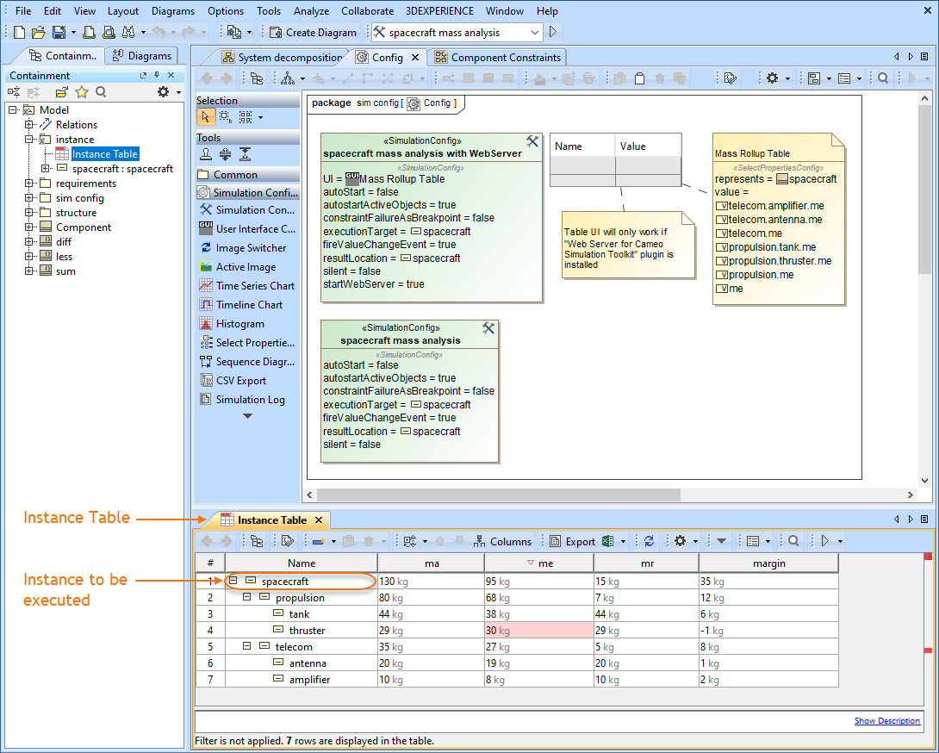This screenshot has width=939, height=753.
Task: Collapse the propulsion row in table
Action: point(247,598)
